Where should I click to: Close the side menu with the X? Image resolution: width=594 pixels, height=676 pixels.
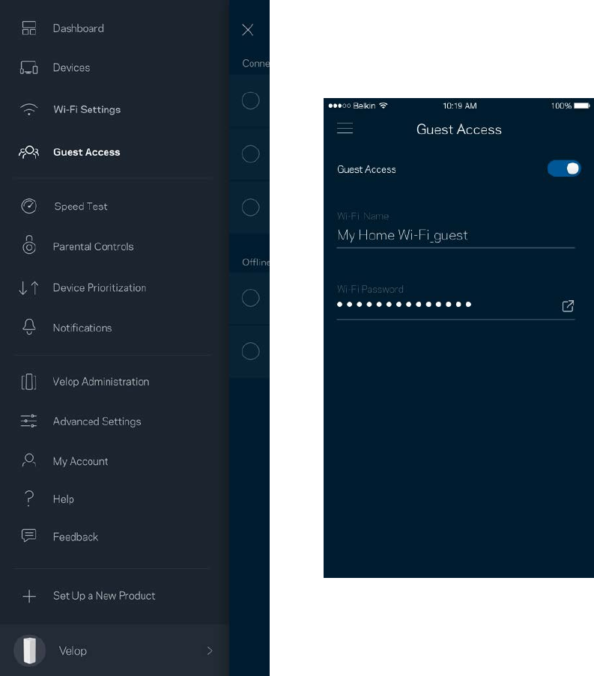click(248, 30)
